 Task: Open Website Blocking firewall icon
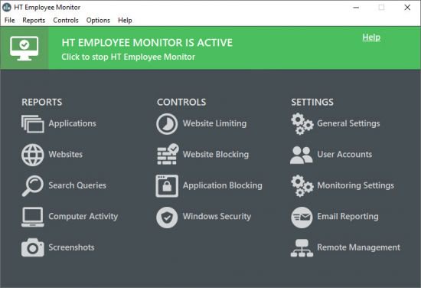pos(168,154)
